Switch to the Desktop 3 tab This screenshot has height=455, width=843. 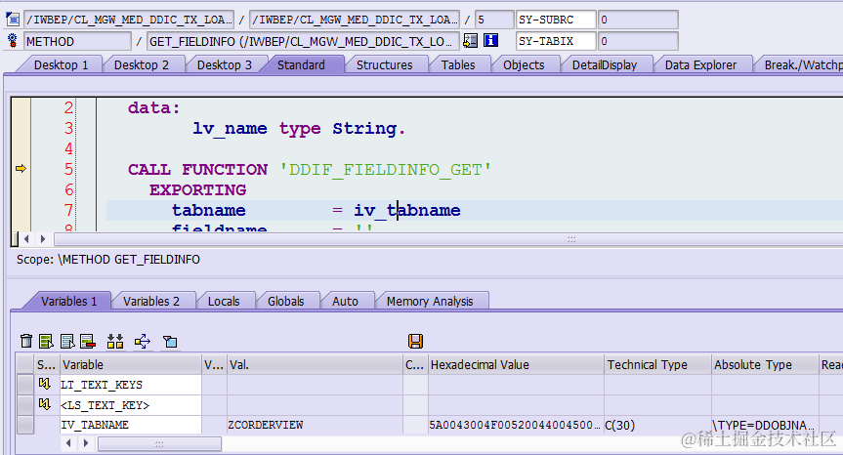click(x=225, y=65)
